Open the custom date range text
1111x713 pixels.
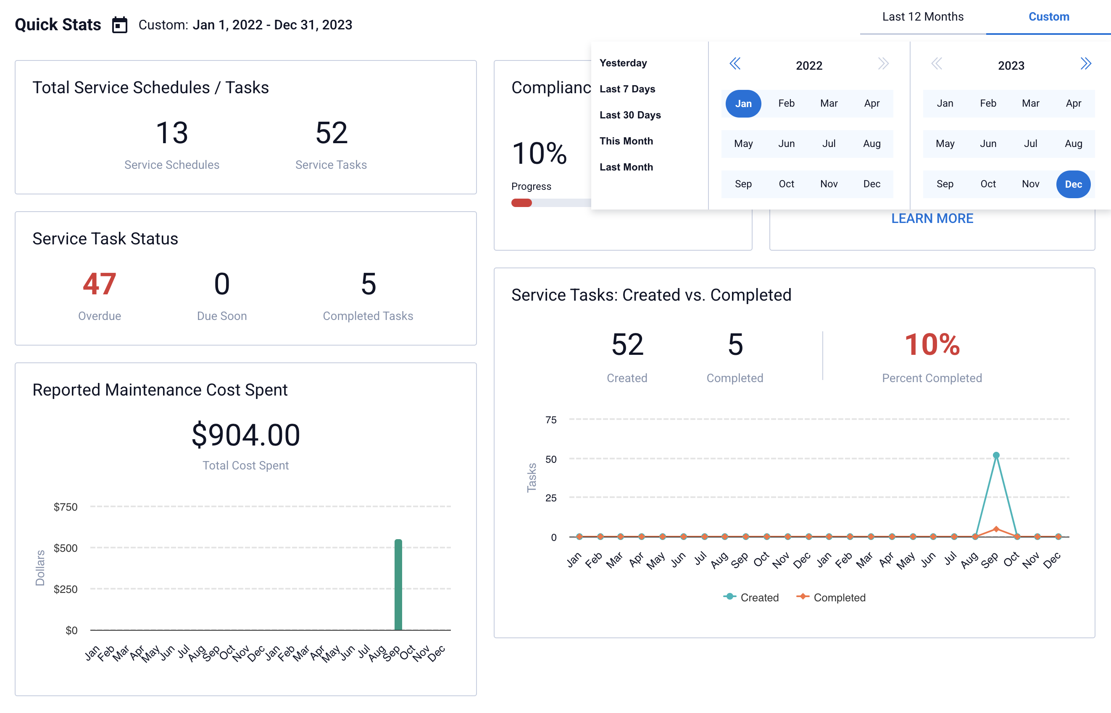pos(272,24)
